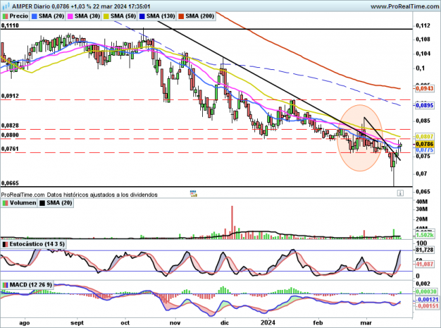Click the small dividend marker icon below chart
441x328 pixels.
(192, 193)
